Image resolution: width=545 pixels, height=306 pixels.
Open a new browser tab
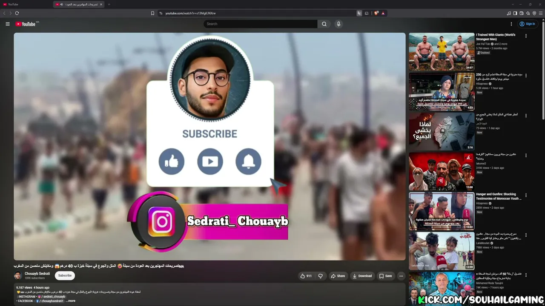(x=109, y=4)
